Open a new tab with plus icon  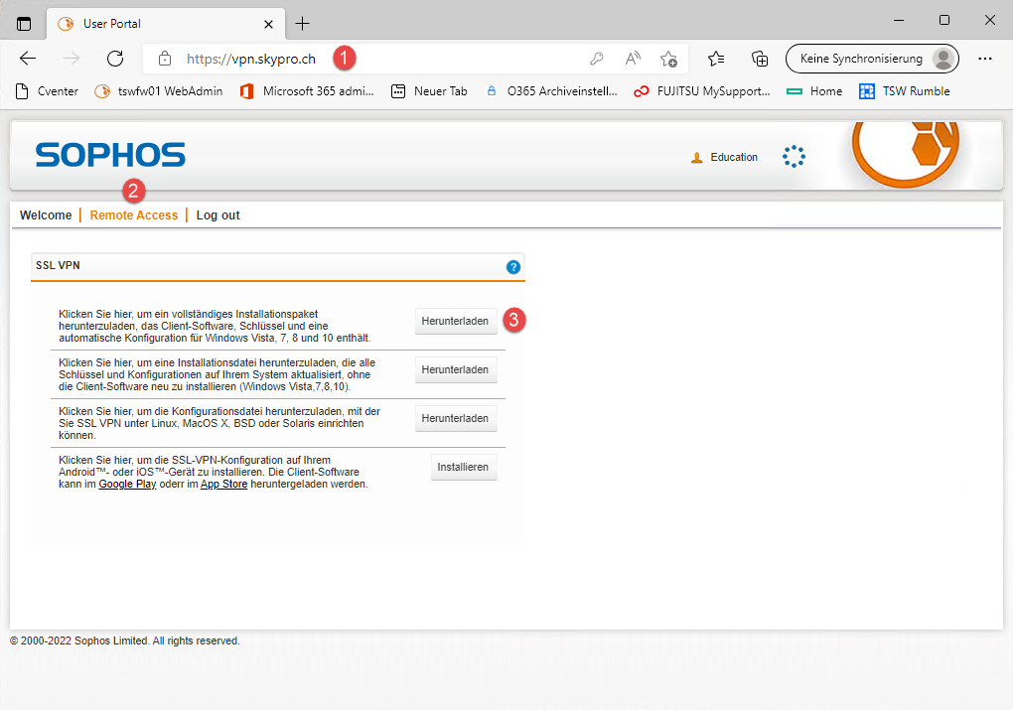[302, 24]
